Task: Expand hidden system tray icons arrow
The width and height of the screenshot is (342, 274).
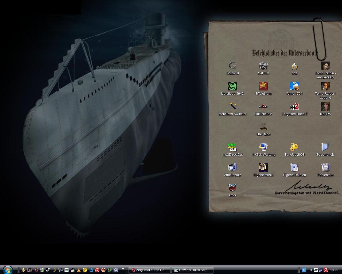Action: tap(311, 270)
